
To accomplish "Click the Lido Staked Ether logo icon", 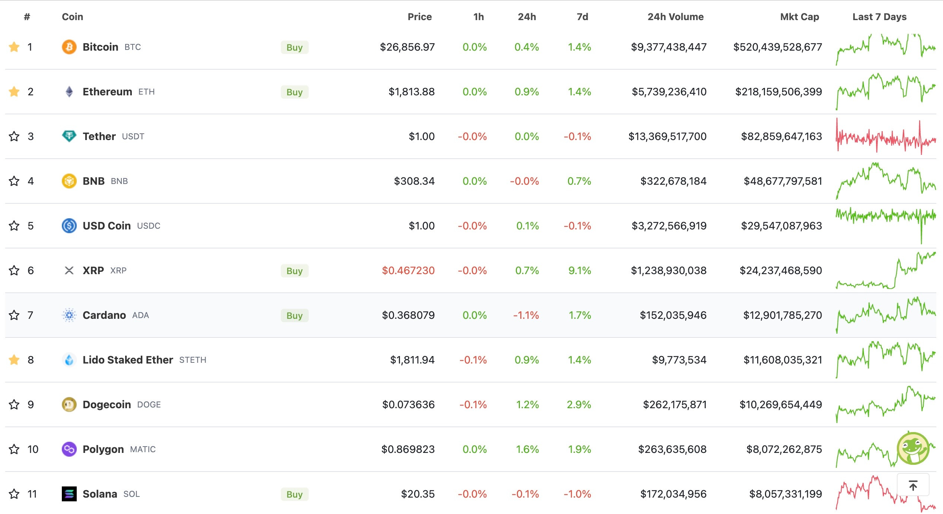I will (x=69, y=360).
